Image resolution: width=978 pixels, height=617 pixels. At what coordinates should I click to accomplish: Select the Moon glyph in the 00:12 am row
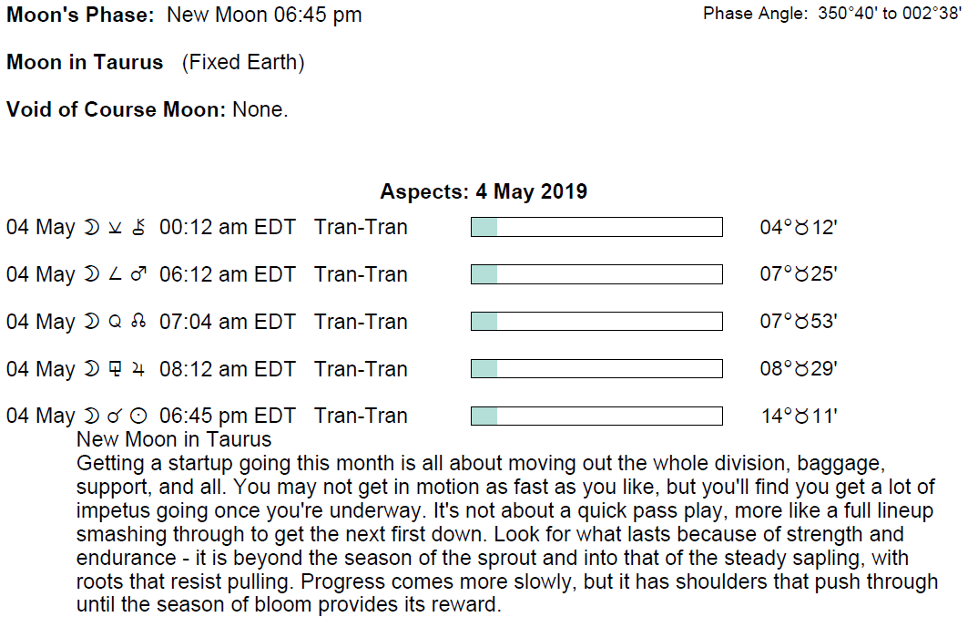click(91, 228)
